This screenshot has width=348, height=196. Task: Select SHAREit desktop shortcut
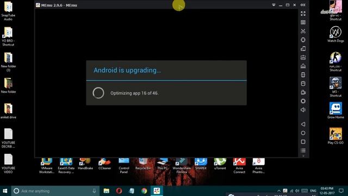coord(201,164)
